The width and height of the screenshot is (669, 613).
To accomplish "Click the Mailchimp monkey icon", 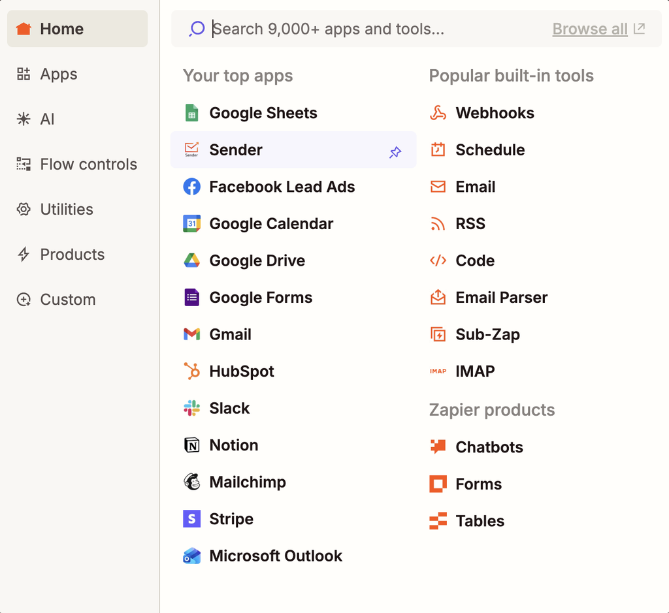I will pyautogui.click(x=191, y=482).
